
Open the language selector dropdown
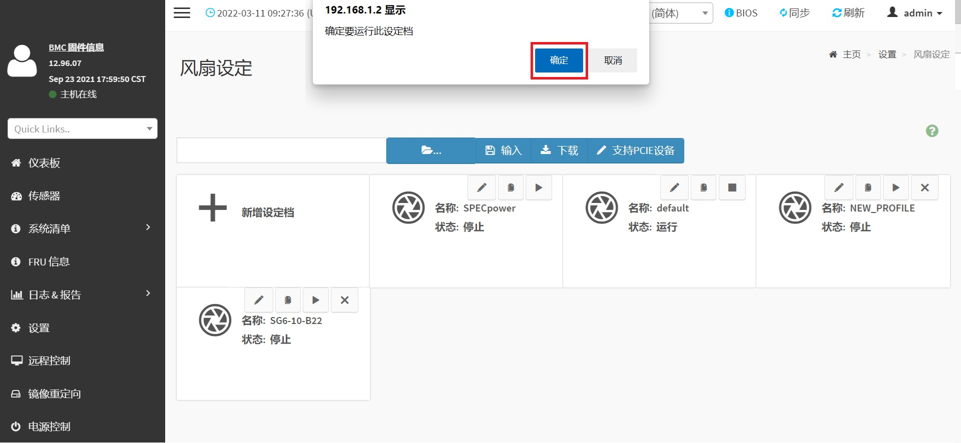click(x=681, y=13)
